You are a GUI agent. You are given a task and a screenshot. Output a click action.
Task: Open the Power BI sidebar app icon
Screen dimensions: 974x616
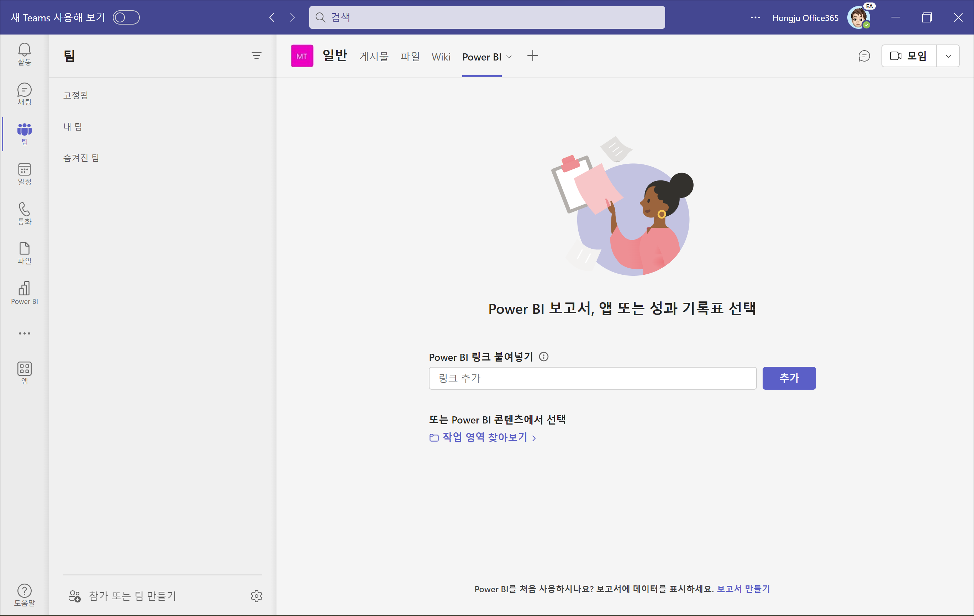tap(24, 293)
